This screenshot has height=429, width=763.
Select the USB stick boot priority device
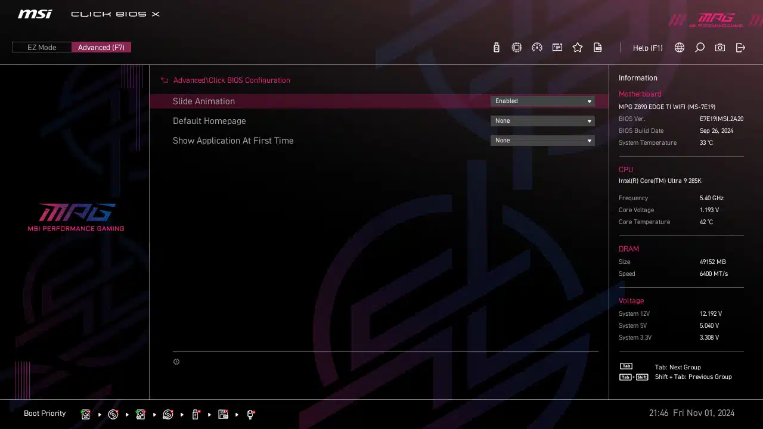tap(196, 414)
